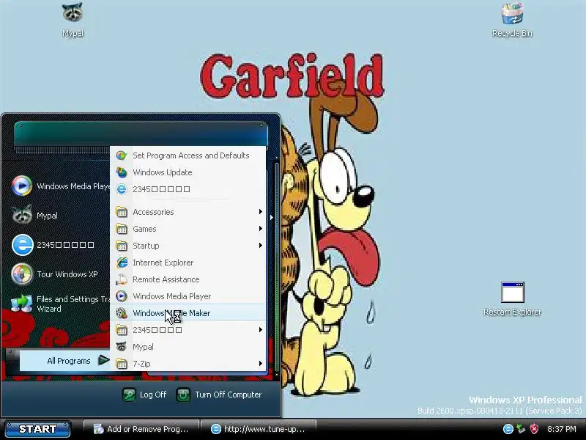The image size is (586, 440).
Task: Click the 8:37 PM clock
Action: coord(561,429)
